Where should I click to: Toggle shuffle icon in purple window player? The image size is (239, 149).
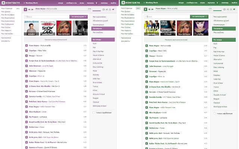pos(107,9)
